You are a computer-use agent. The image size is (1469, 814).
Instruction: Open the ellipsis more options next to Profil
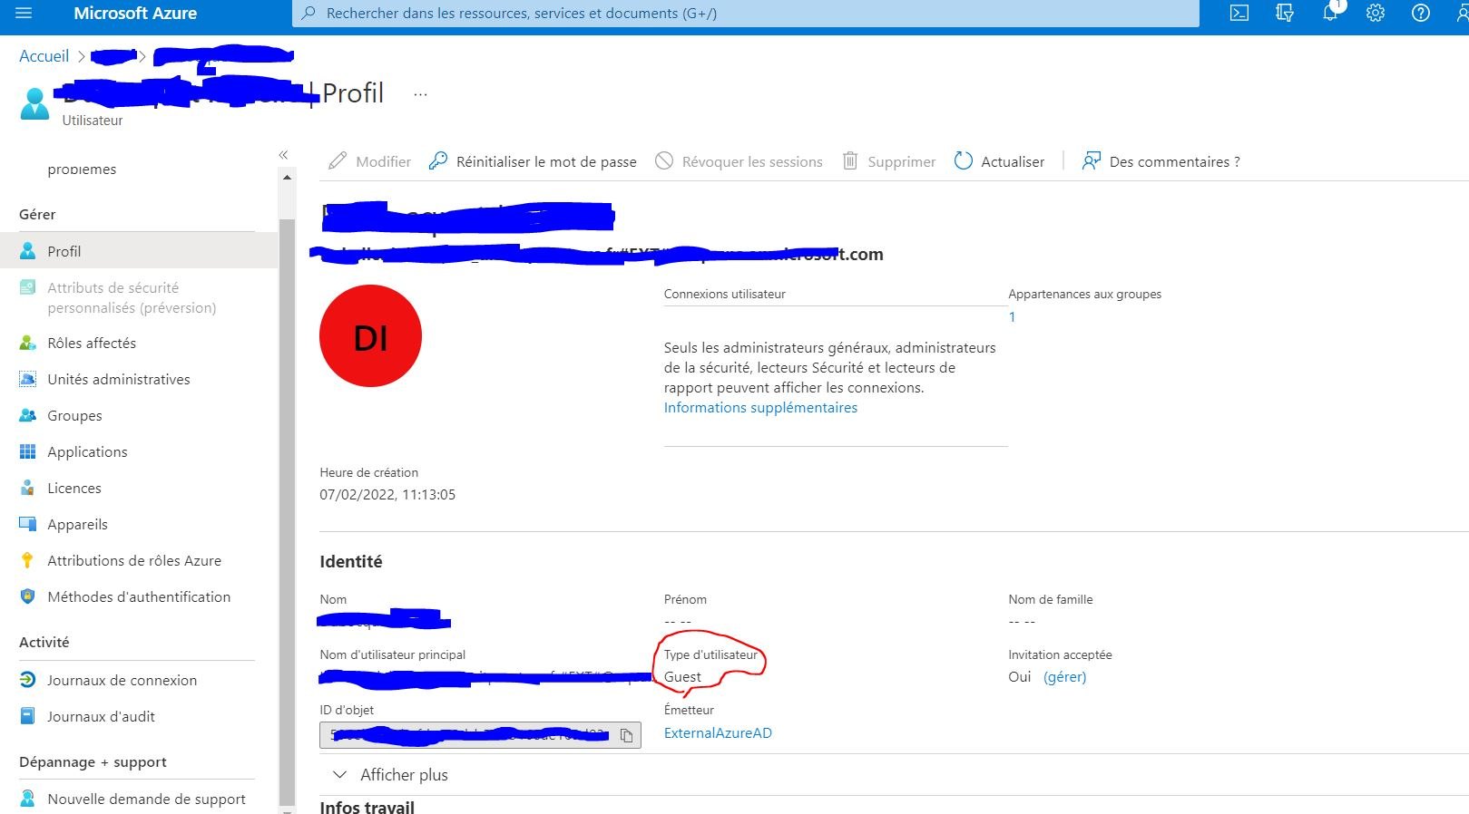(420, 94)
